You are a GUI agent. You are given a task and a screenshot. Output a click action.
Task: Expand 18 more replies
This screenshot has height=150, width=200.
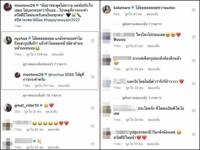tap(42, 95)
